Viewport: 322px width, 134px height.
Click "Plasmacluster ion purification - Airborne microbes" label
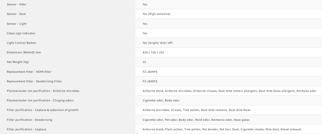click(43, 91)
